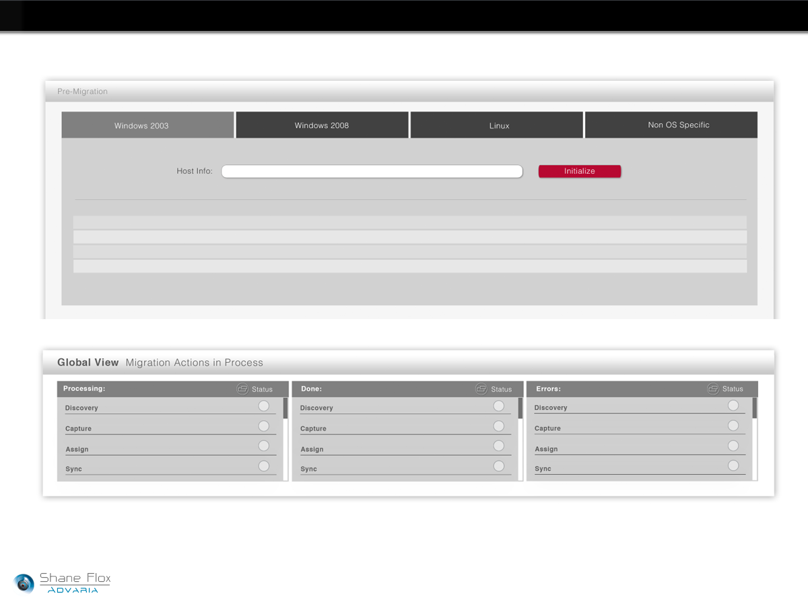
Task: Click the Initialize button
Action: (580, 172)
